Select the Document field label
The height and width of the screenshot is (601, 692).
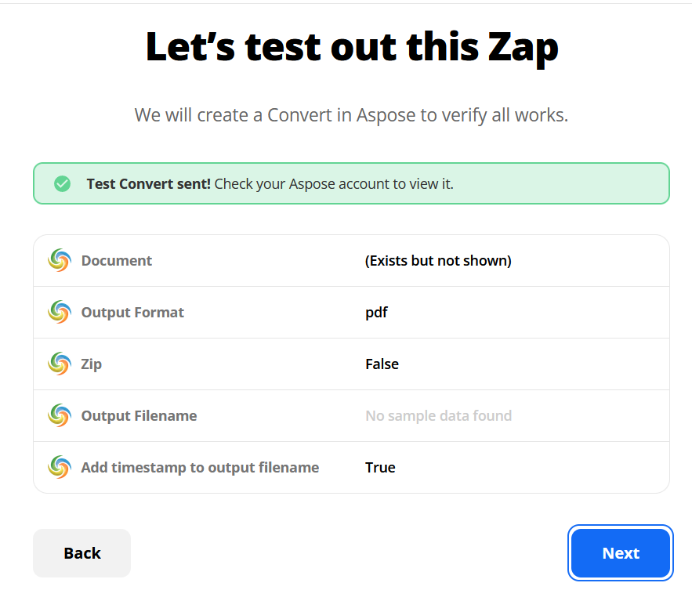pyautogui.click(x=117, y=261)
